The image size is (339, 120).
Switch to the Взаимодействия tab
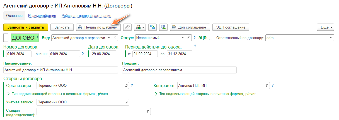[x=42, y=16]
